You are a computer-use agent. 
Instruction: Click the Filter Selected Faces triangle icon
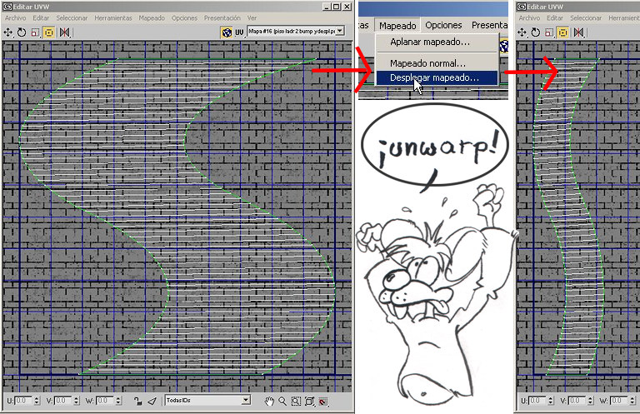coord(152,402)
